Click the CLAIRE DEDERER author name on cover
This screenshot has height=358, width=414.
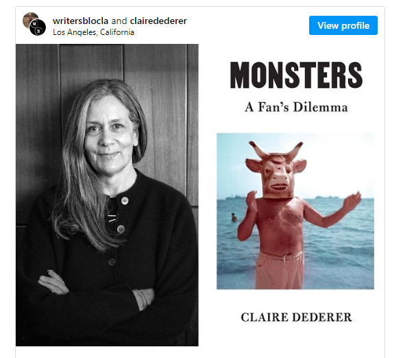[296, 318]
